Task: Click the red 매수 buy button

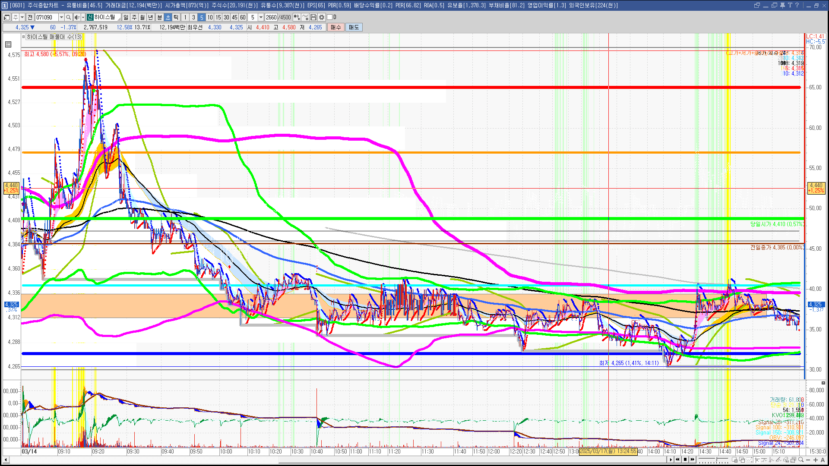Action: (336, 27)
